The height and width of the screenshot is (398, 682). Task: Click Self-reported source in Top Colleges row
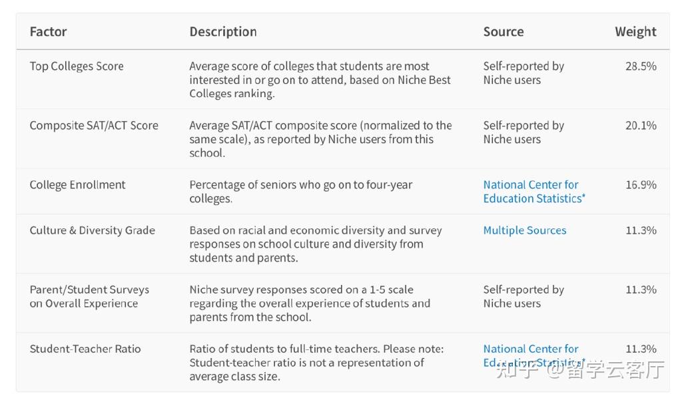(523, 73)
